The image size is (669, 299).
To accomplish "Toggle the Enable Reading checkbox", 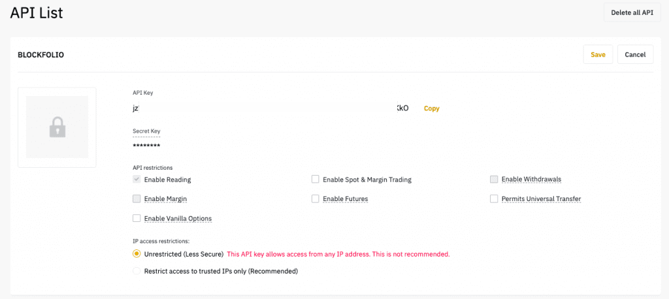I will (x=137, y=180).
